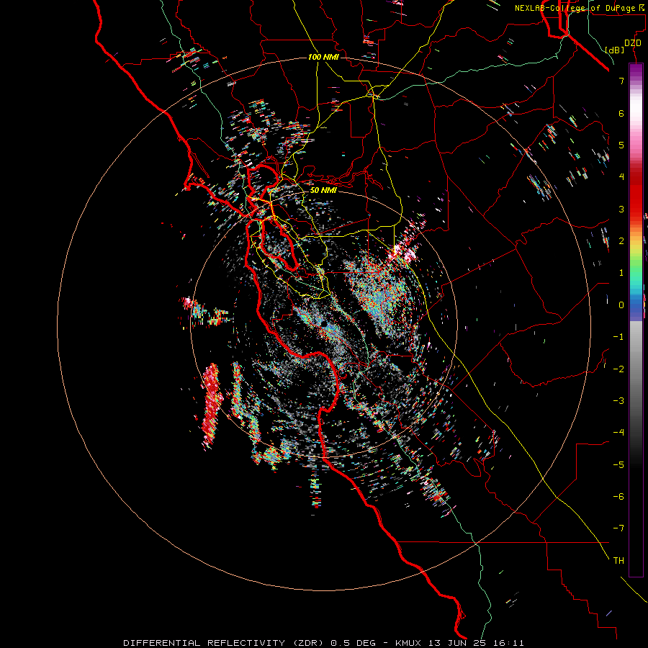Click the "[dB]" units label

tap(614, 50)
